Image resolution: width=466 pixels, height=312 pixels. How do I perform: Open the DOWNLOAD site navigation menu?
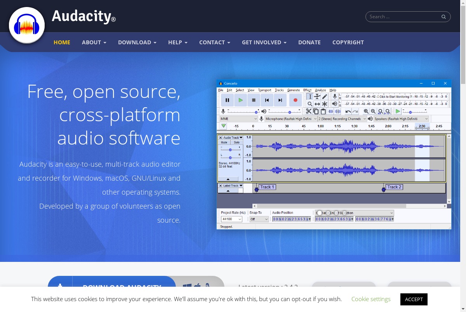click(137, 42)
